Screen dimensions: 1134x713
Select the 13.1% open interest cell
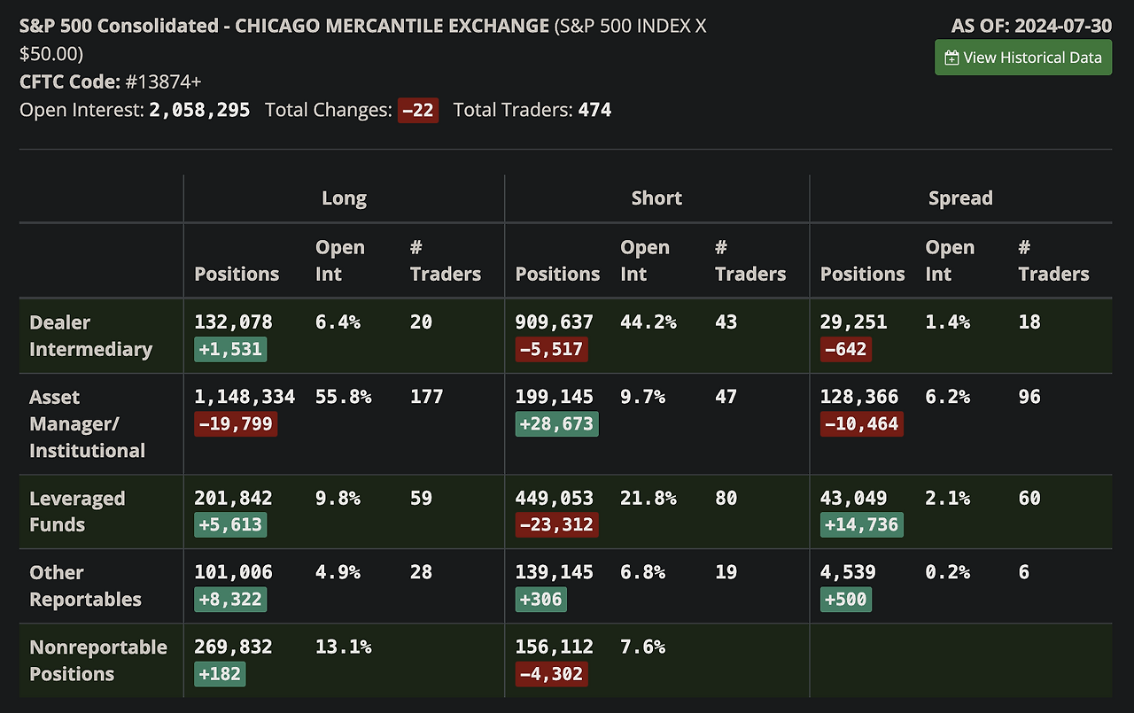coord(344,647)
